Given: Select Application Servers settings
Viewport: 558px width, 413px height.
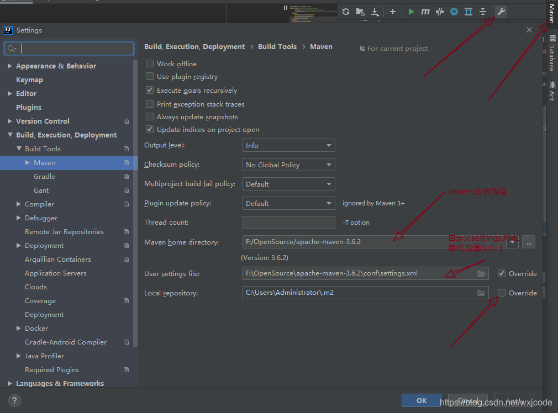Looking at the screenshot, I should tap(56, 273).
